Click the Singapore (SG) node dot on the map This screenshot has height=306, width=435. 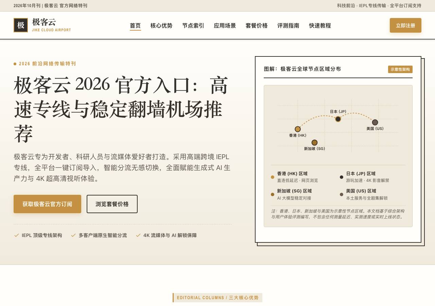[315, 143]
